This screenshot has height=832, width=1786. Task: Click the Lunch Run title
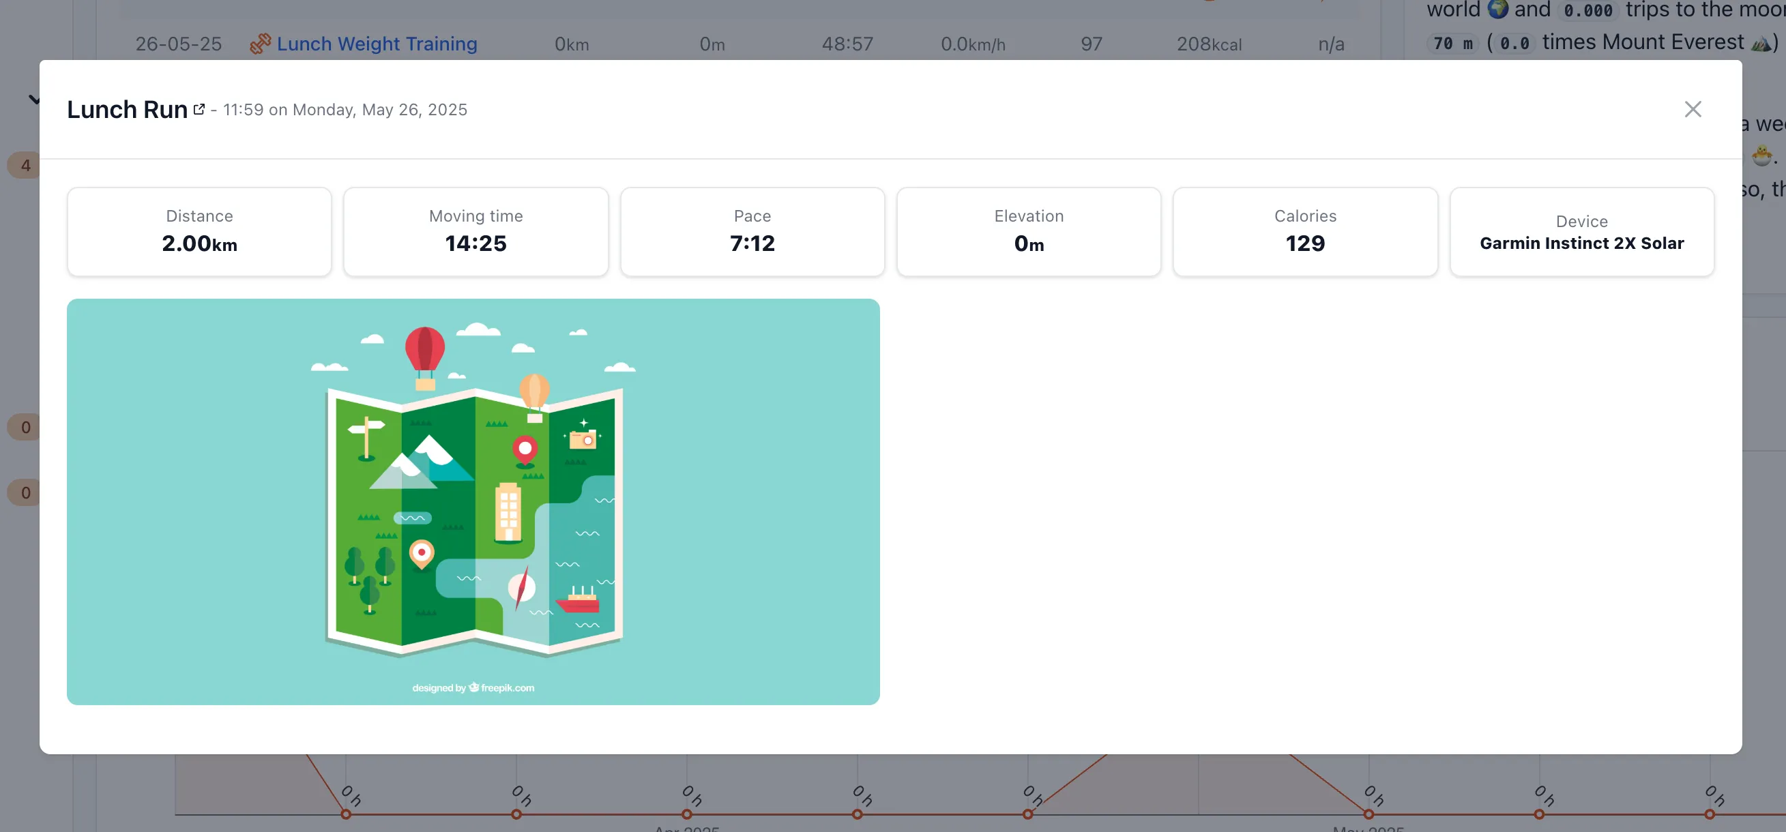point(127,110)
